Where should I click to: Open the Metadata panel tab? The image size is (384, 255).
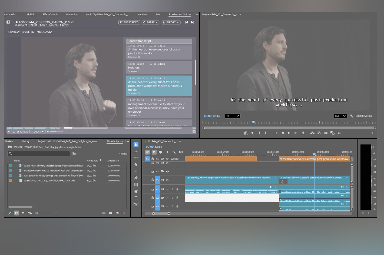coord(142,14)
